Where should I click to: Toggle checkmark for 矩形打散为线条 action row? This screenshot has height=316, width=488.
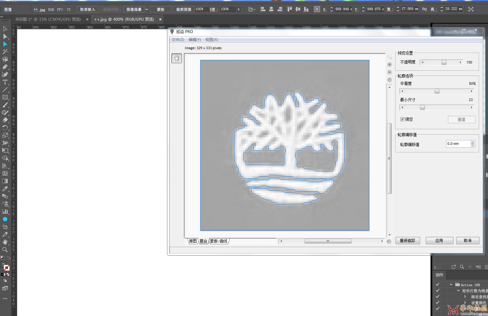click(438, 291)
